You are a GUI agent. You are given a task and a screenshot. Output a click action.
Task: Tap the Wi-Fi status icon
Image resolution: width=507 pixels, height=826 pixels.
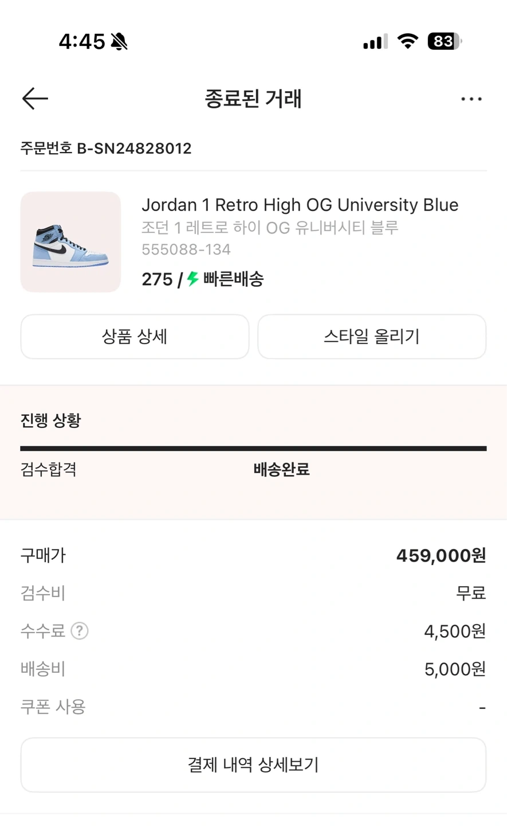[x=407, y=41]
